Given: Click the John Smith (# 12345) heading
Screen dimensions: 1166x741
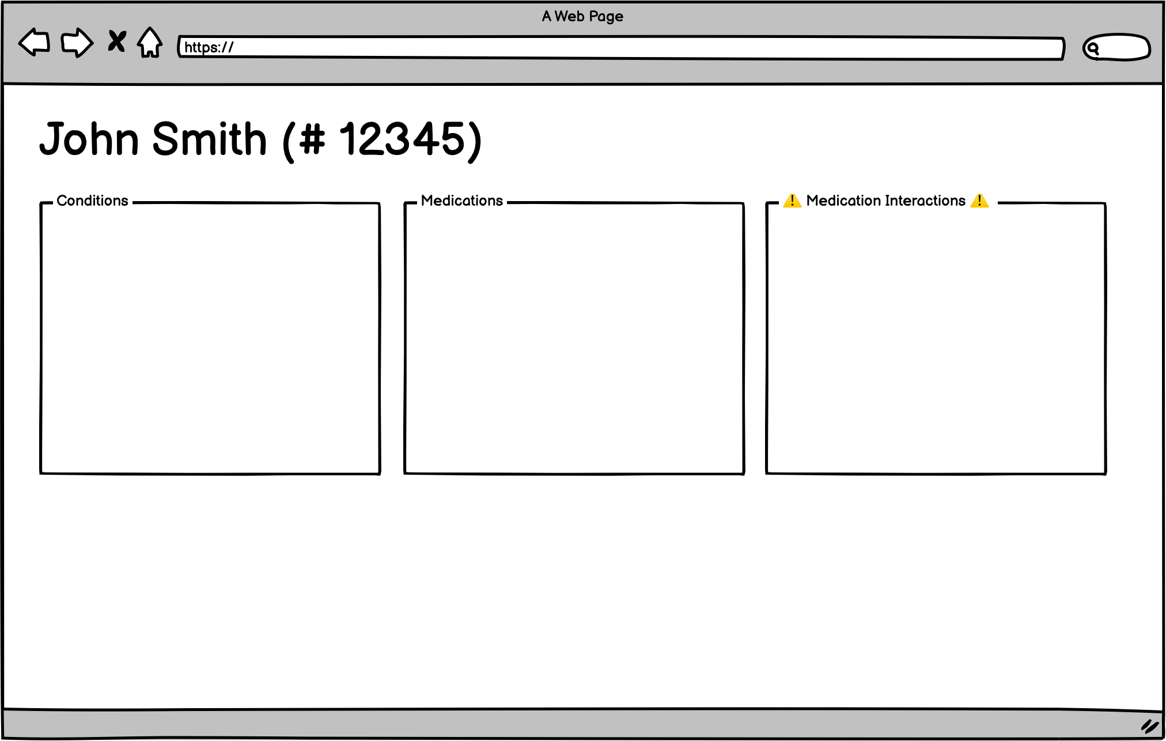Looking at the screenshot, I should tap(260, 139).
